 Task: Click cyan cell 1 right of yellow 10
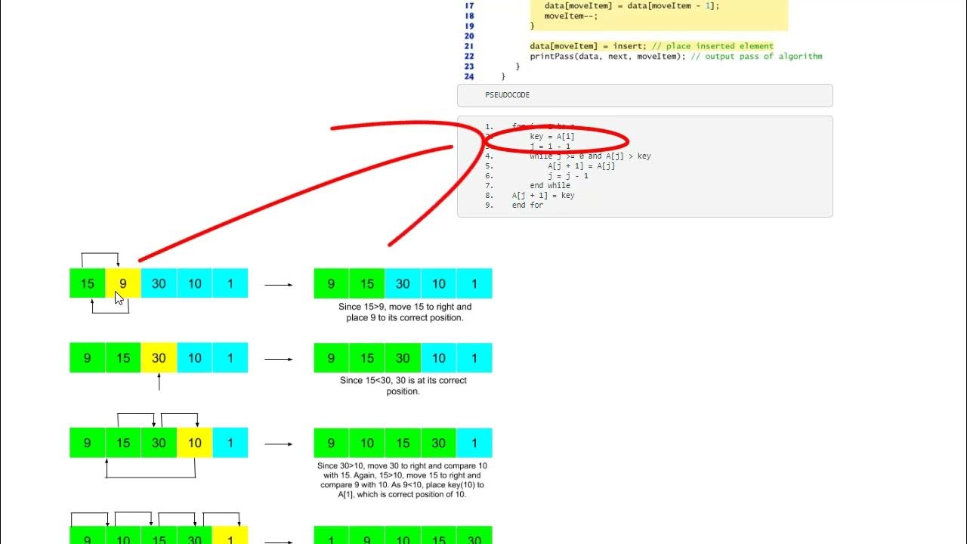(230, 443)
